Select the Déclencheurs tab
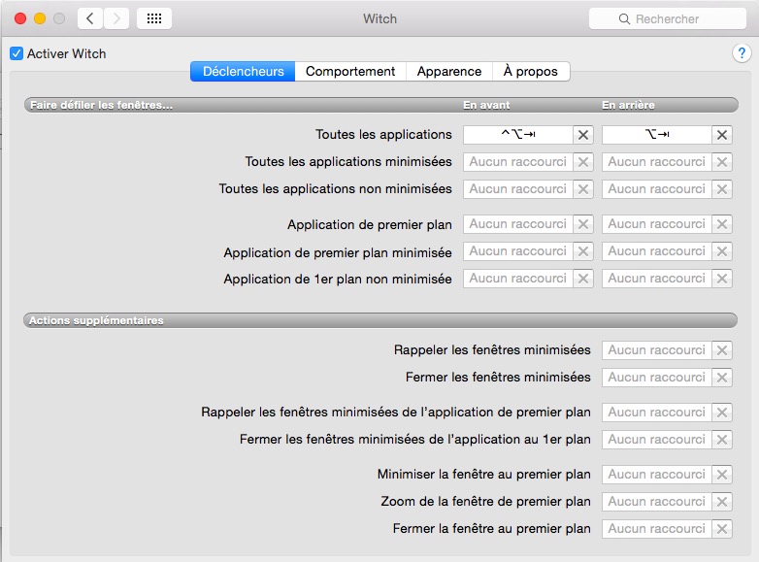 243,71
